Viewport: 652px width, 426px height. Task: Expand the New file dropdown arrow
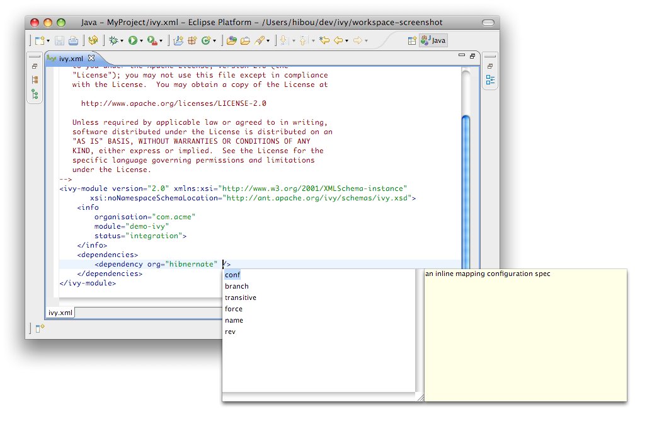(x=48, y=42)
